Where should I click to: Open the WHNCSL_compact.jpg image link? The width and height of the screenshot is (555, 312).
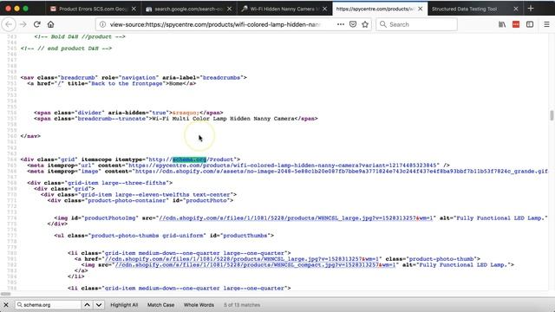point(255,265)
